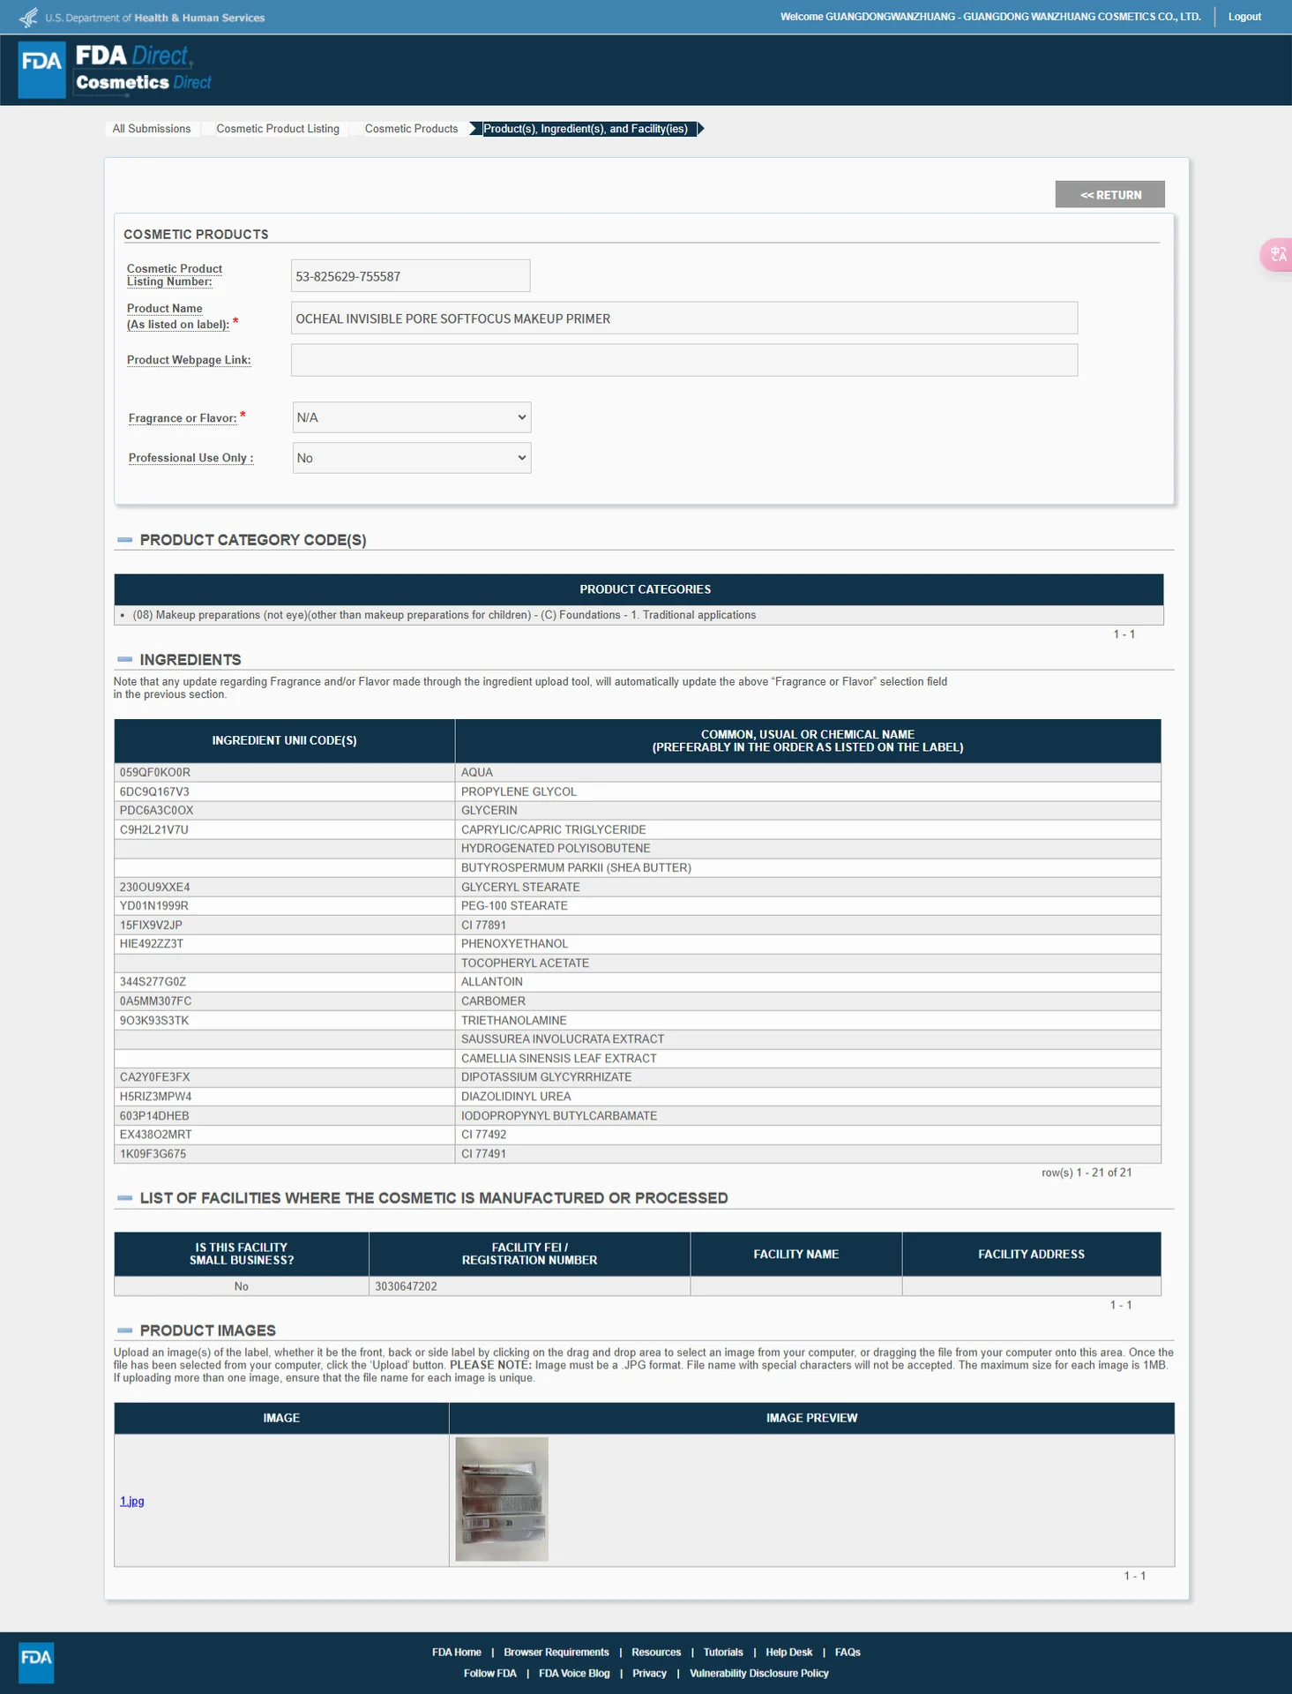The height and width of the screenshot is (1694, 1292).
Task: Select the CAPRYLIC/CAPRIC TRIGLYCERIDE cell
Action: (808, 830)
